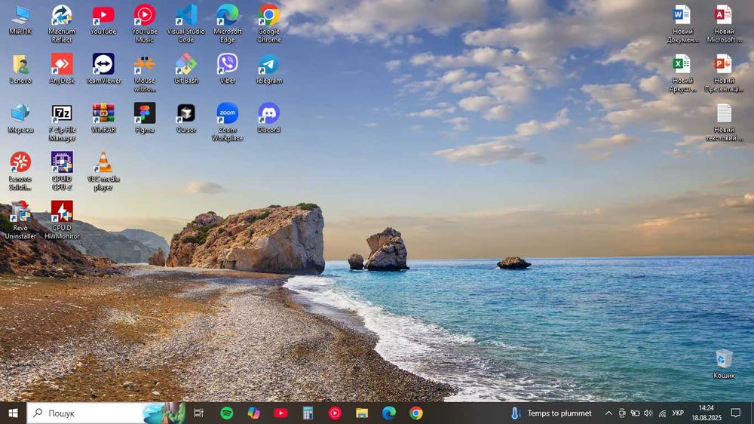
Task: Select the new Word document file
Action: click(682, 23)
